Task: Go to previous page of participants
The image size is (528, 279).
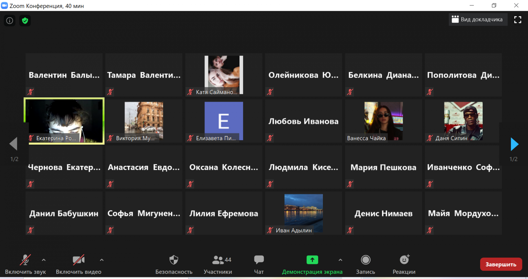Action: pos(13,144)
